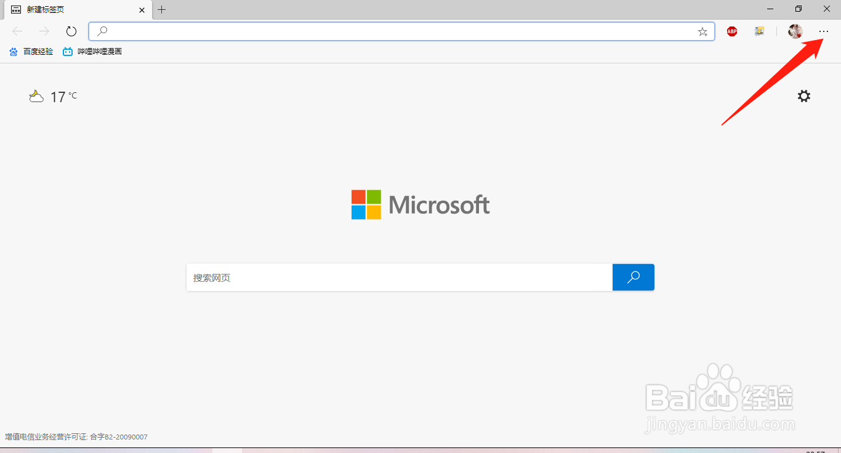Open page settings gear icon

(804, 96)
